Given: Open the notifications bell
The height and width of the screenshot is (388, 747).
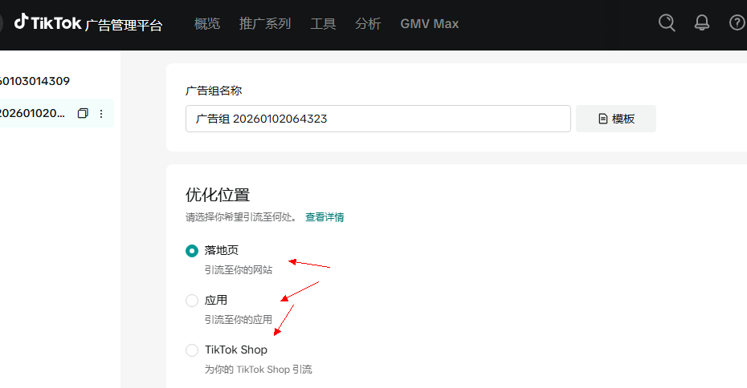Looking at the screenshot, I should 702,22.
